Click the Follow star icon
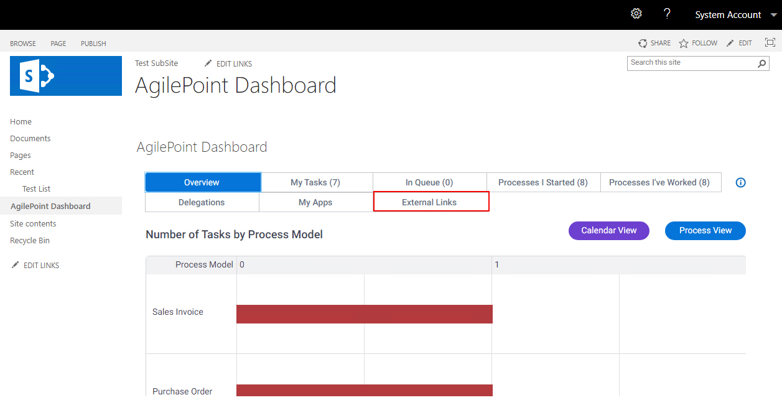The height and width of the screenshot is (400, 782). 684,44
